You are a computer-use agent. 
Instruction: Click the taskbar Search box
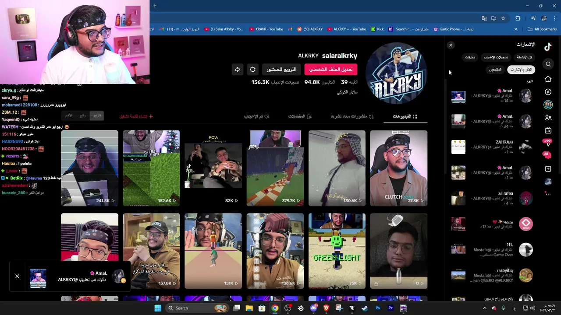[196, 308]
